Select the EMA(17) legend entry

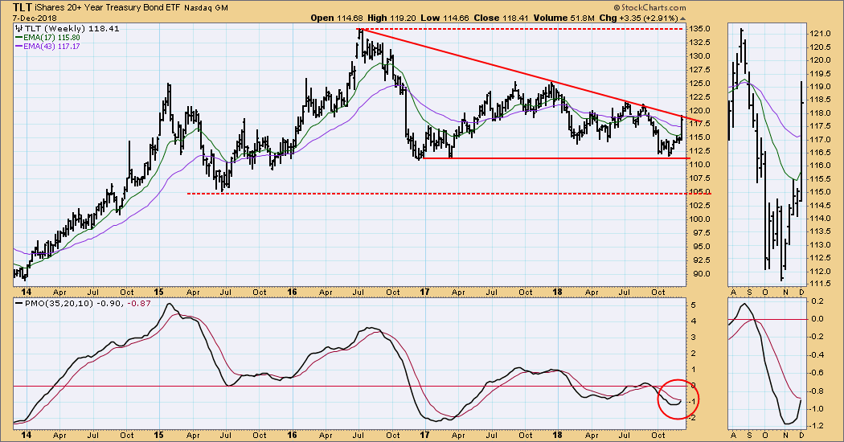point(51,38)
